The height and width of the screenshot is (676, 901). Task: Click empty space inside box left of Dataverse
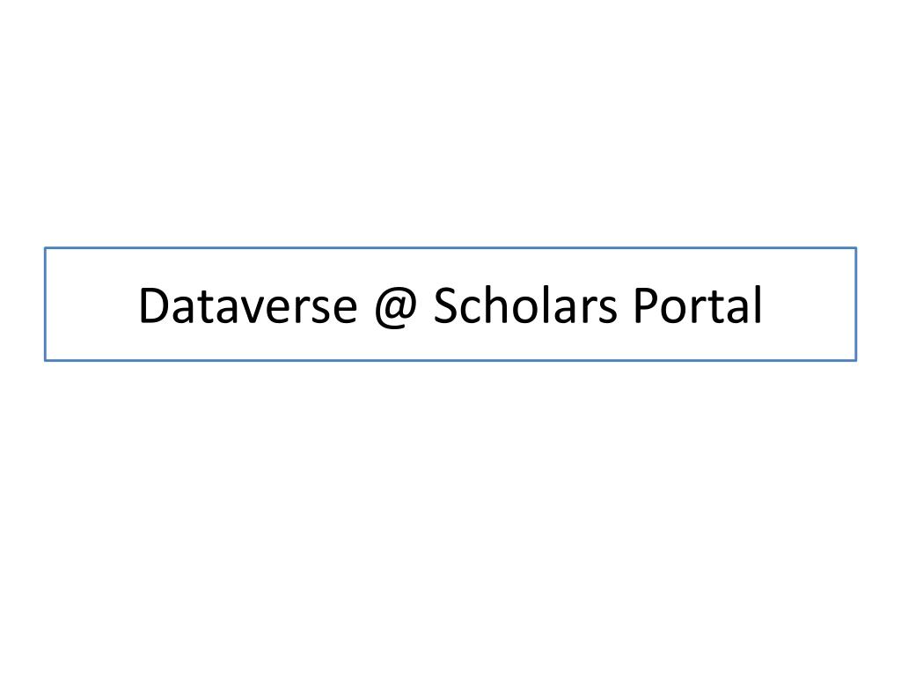[x=92, y=304]
